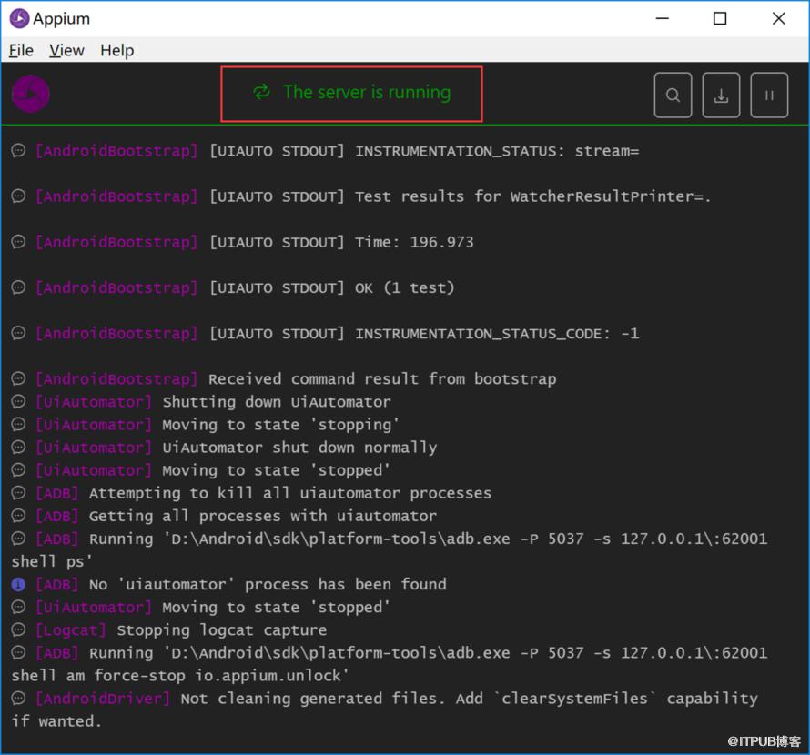This screenshot has height=755, width=810.
Task: Pause the running Appium server
Action: click(769, 95)
